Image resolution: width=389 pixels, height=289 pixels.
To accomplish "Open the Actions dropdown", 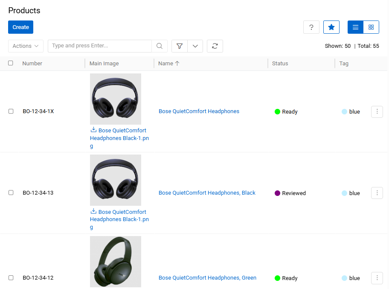I will 26,46.
